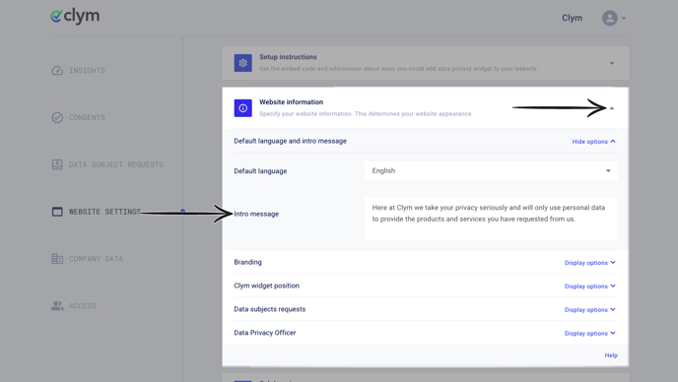Expand the Setup instructions section
Viewport: 678px width, 382px height.
(x=612, y=64)
